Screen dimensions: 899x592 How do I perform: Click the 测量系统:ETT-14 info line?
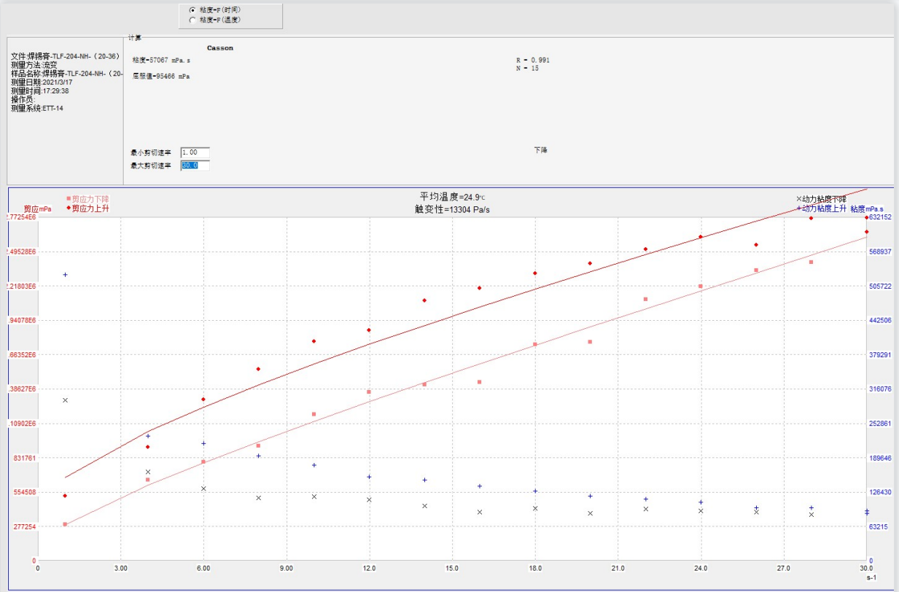(37, 108)
